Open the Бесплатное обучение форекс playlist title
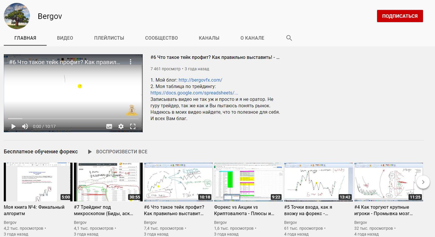Viewport: 435px width, 237px height. 41,152
